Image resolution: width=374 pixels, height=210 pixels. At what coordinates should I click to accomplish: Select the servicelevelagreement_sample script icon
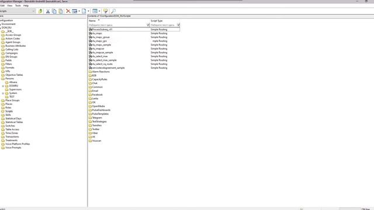pyautogui.click(x=91, y=68)
